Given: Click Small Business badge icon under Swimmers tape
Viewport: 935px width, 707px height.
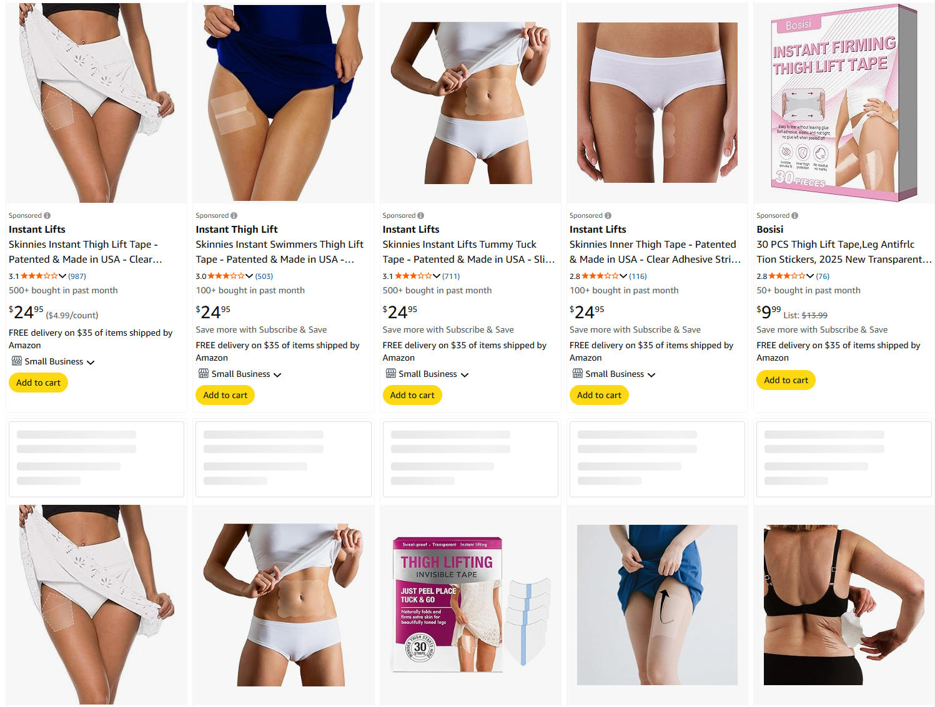Looking at the screenshot, I should tap(204, 373).
